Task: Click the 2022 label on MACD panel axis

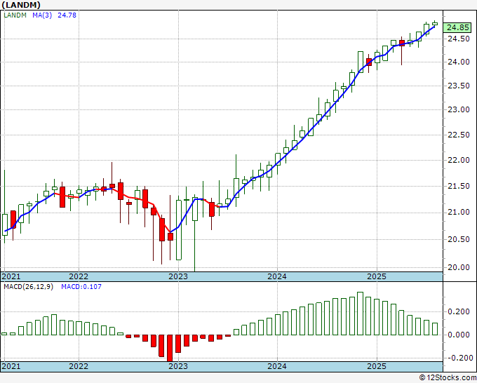Action: click(x=79, y=366)
